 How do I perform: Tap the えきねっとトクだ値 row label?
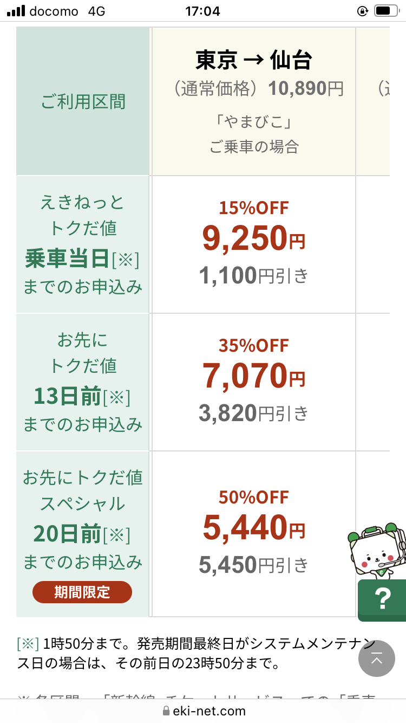[83, 244]
